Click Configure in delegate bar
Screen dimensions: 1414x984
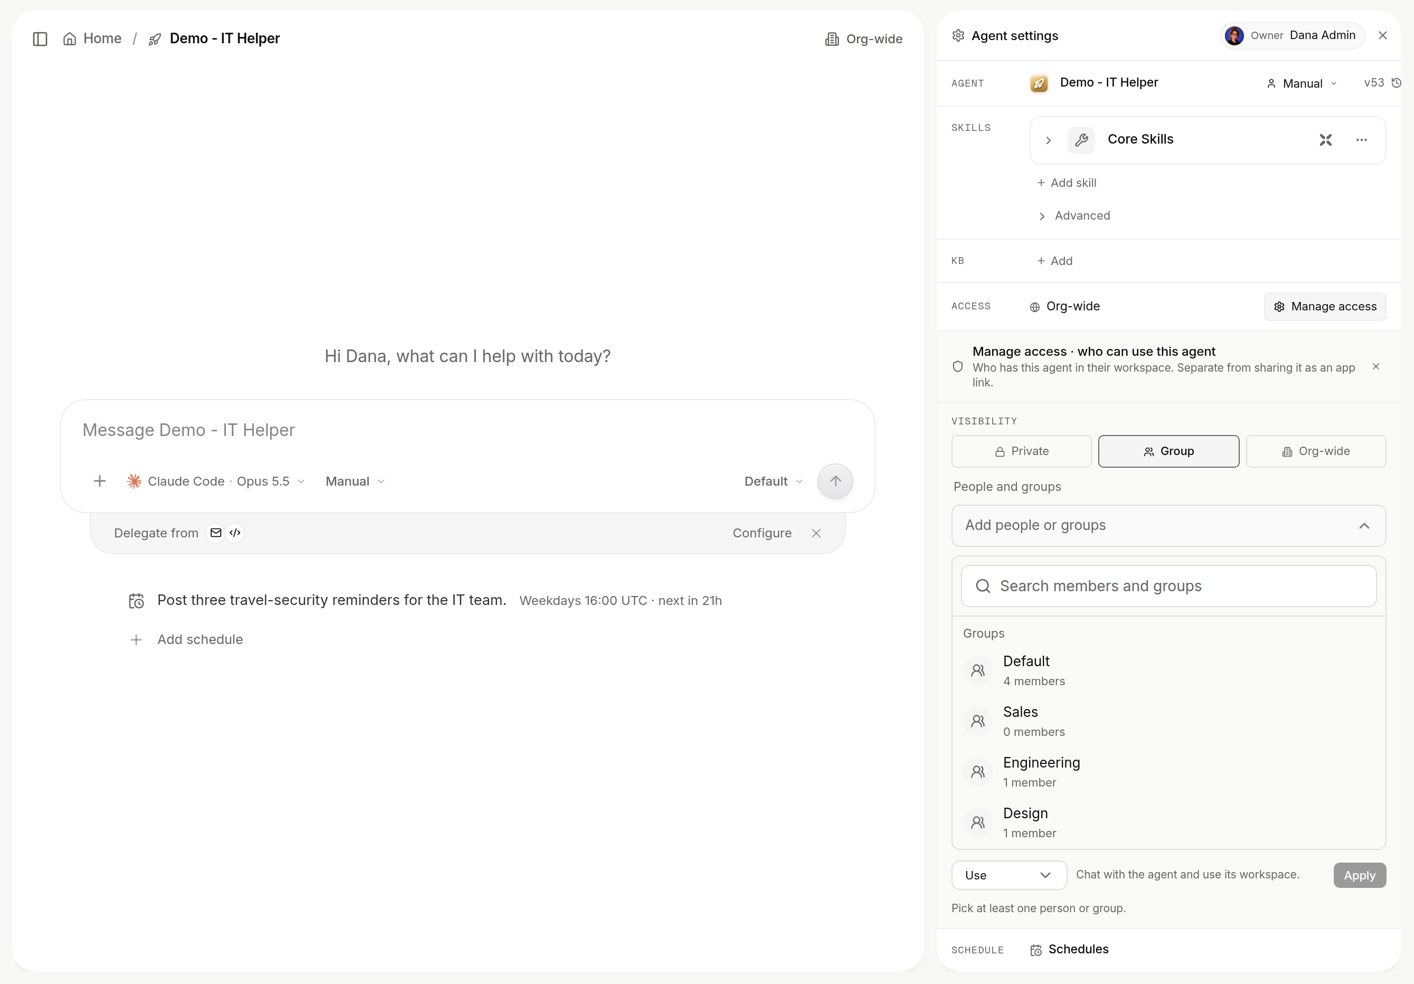(762, 533)
